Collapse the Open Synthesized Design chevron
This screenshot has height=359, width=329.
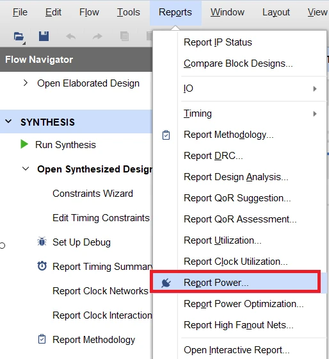click(26, 169)
